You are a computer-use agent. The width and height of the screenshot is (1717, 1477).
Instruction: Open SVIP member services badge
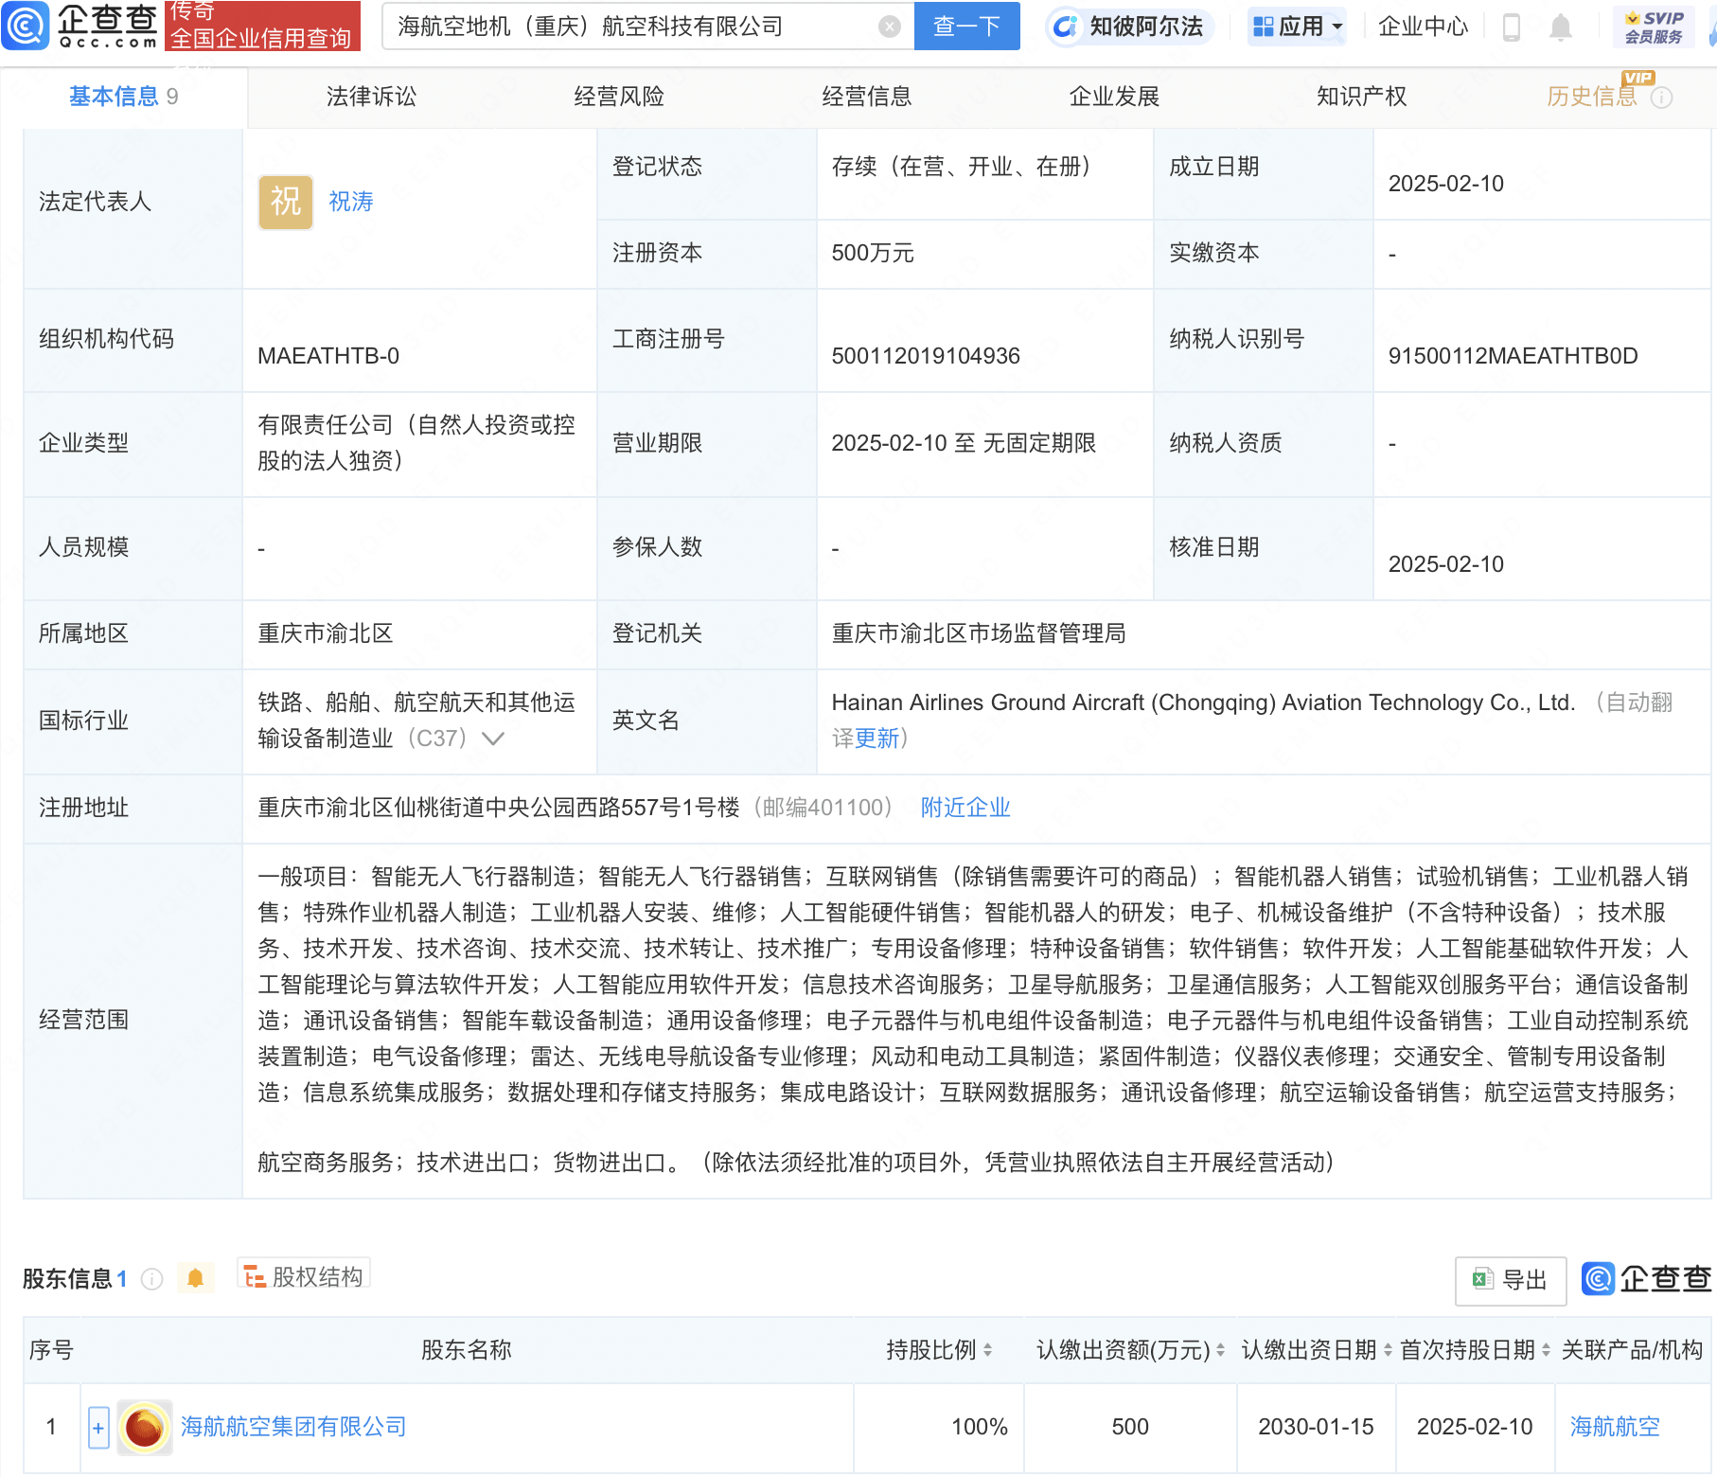(x=1654, y=27)
